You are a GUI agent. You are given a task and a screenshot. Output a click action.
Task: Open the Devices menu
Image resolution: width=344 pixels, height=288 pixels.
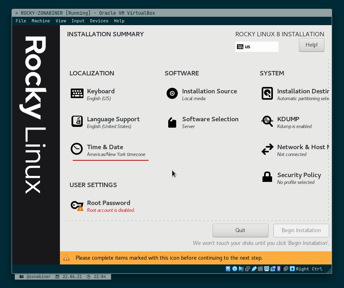(99, 21)
